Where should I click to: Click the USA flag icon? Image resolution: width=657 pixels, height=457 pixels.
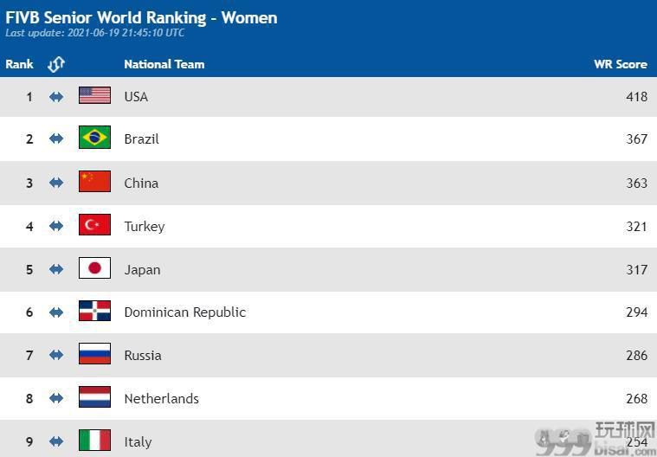coord(94,95)
